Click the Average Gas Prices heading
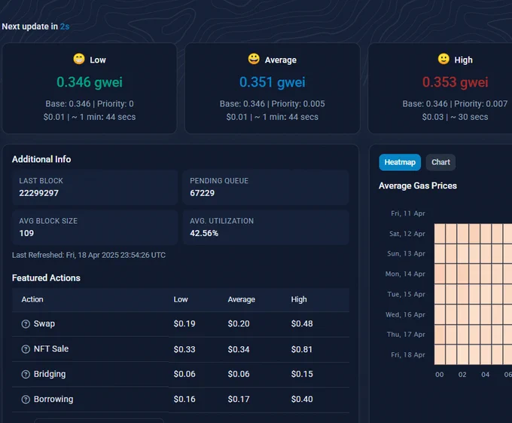The image size is (512, 423). [418, 185]
